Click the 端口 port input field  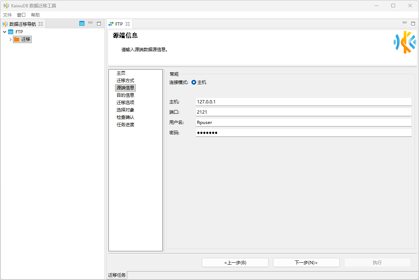pos(303,112)
